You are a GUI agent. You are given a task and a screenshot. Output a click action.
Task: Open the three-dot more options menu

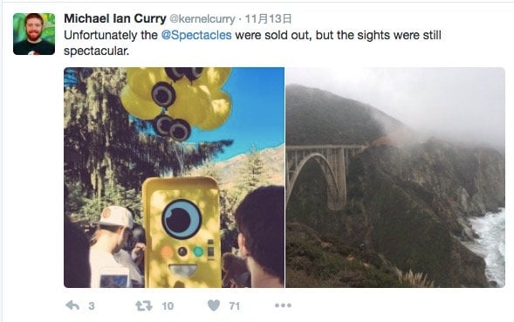(x=284, y=305)
